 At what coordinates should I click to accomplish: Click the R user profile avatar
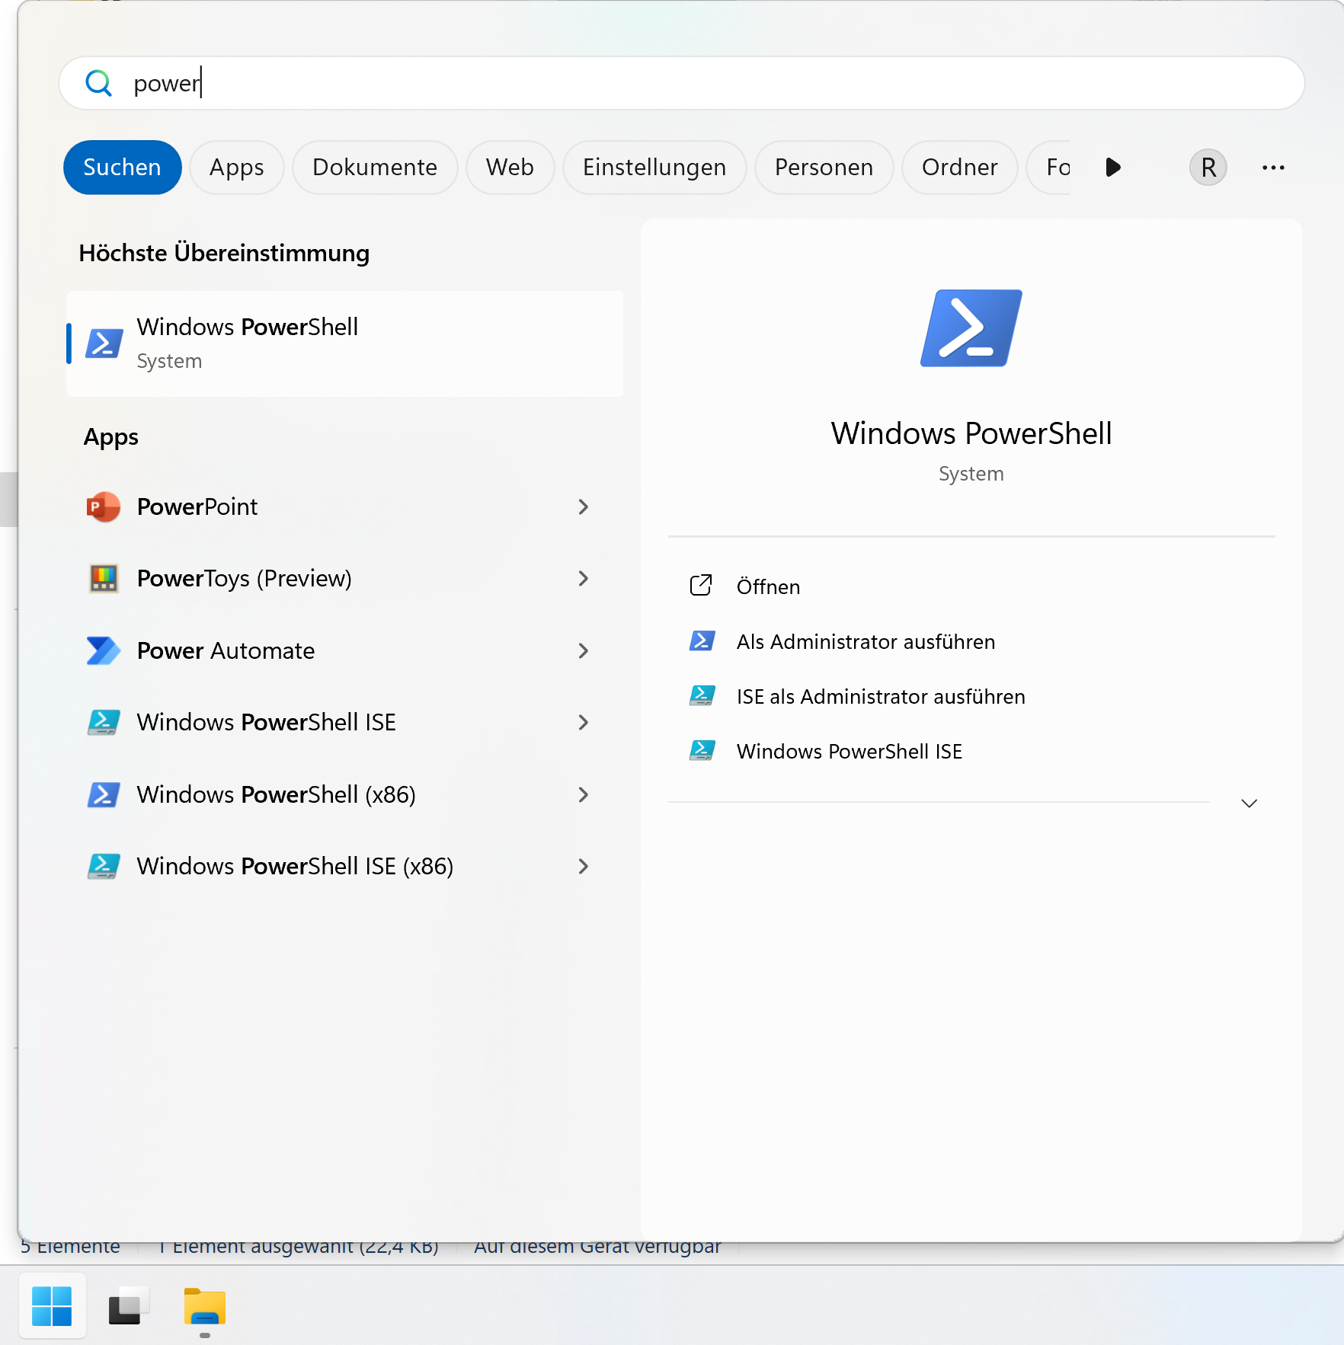(x=1208, y=168)
